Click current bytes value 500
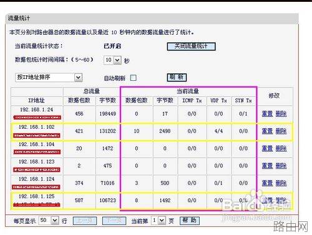Viewport: 312px width, 235px height. tap(165, 183)
